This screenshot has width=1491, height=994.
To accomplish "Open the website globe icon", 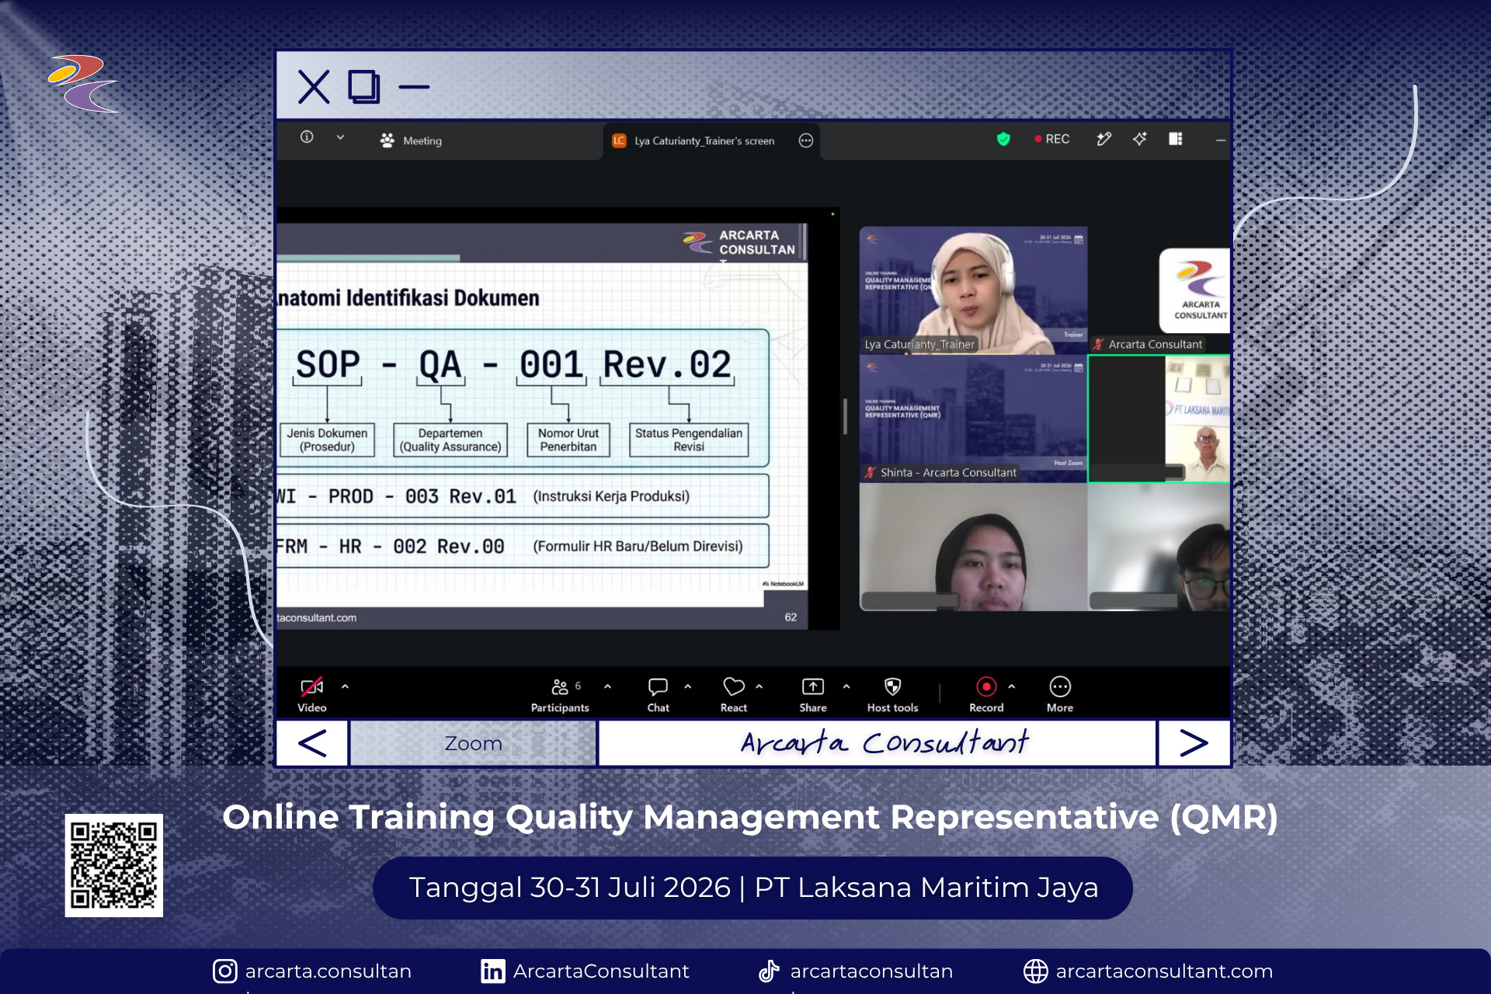I will 1035,971.
